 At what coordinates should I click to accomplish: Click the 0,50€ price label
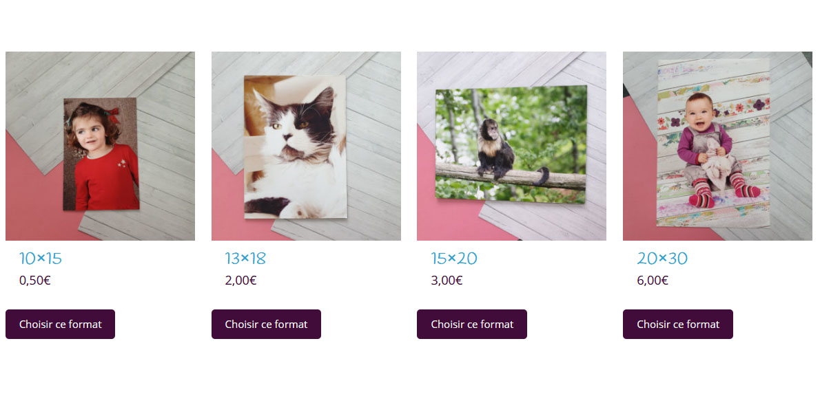(x=35, y=281)
